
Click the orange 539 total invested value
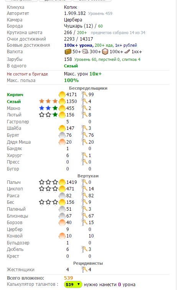[69, 278]
